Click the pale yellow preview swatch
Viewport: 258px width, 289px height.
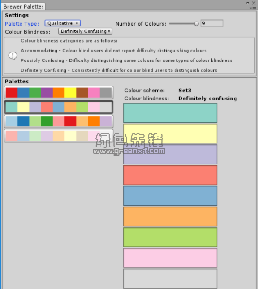[x=170, y=134]
